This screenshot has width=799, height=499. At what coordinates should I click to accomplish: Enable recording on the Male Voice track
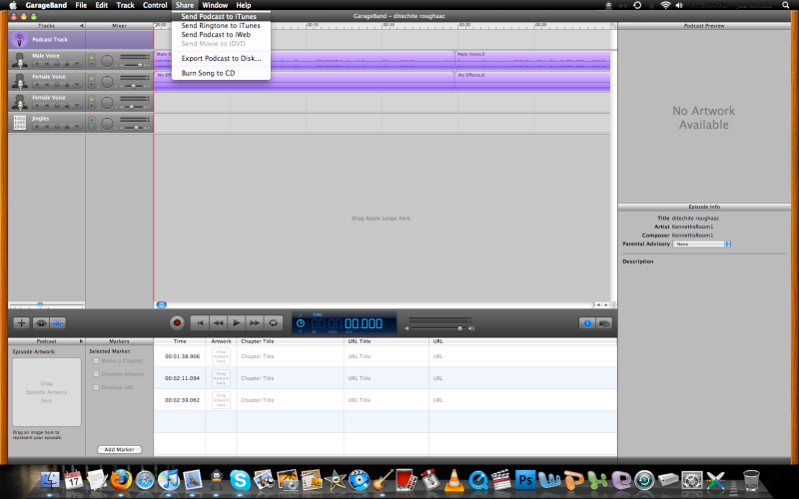click(x=37, y=64)
